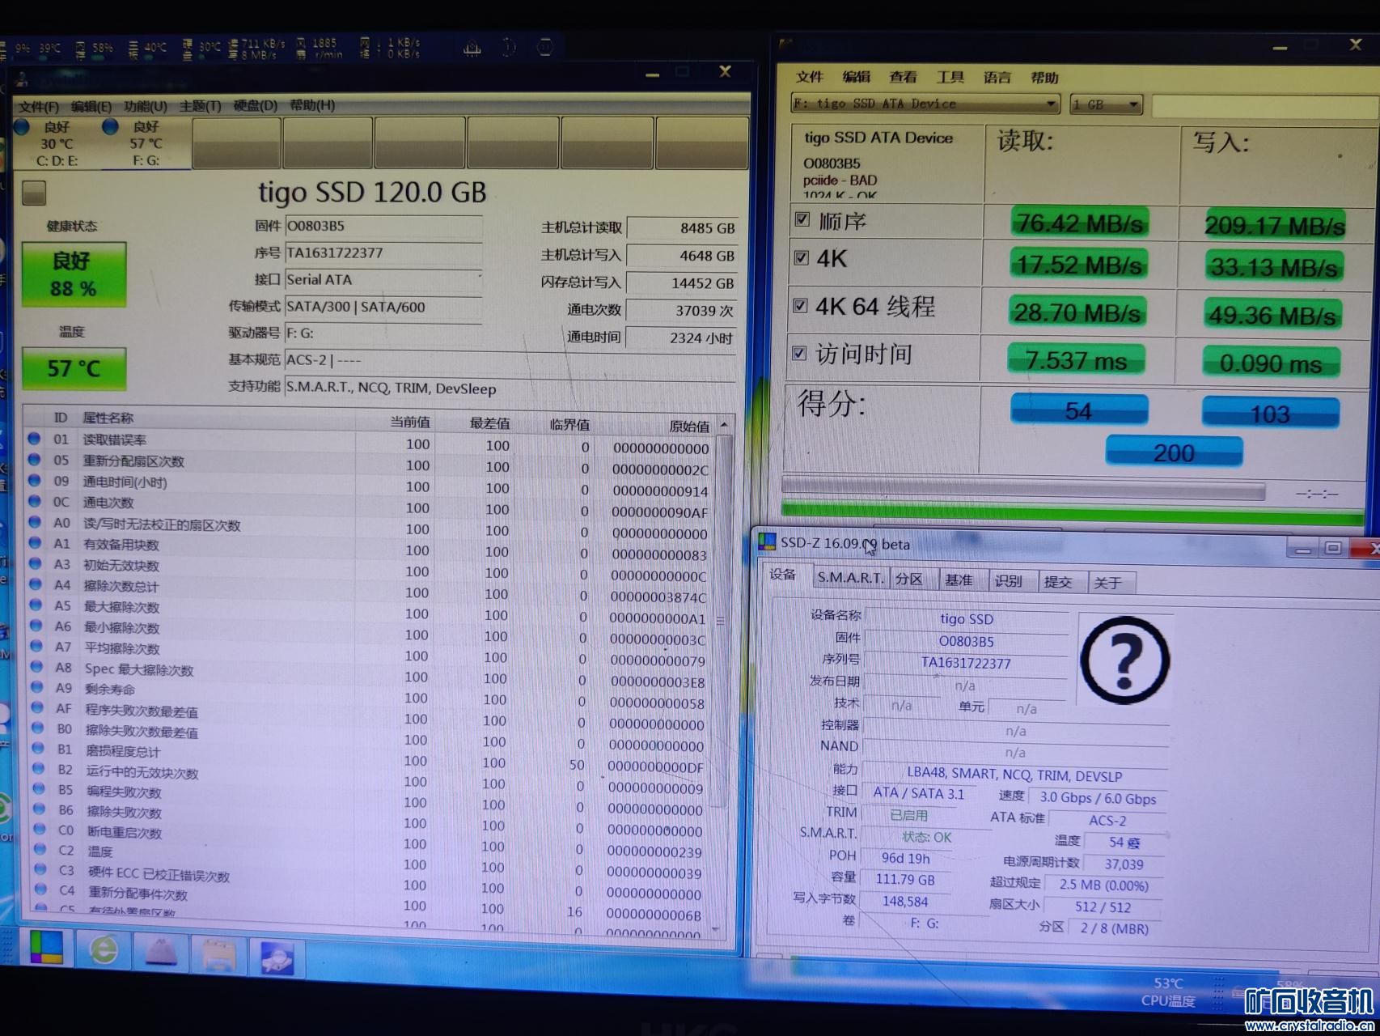This screenshot has height=1036, width=1380.
Task: Open 帮助(H) menu in CrystalDiskInfo
Action: pyautogui.click(x=312, y=105)
